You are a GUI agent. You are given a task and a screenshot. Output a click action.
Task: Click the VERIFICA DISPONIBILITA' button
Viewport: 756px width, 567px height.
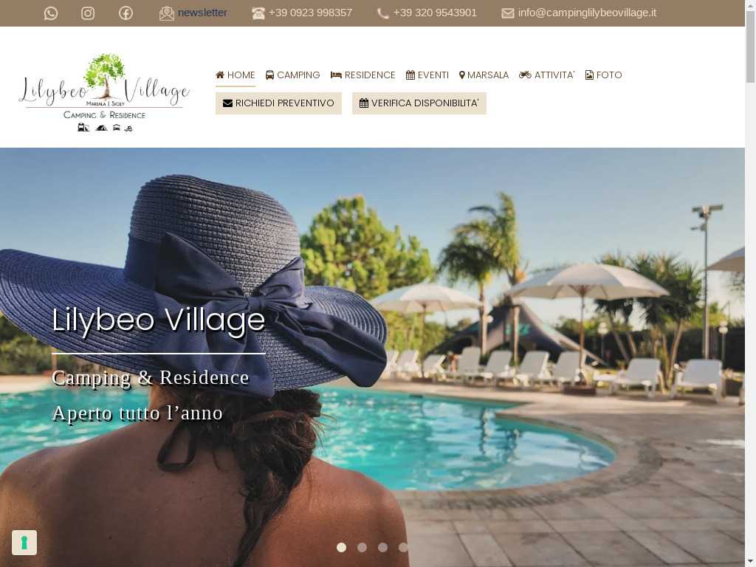(419, 103)
